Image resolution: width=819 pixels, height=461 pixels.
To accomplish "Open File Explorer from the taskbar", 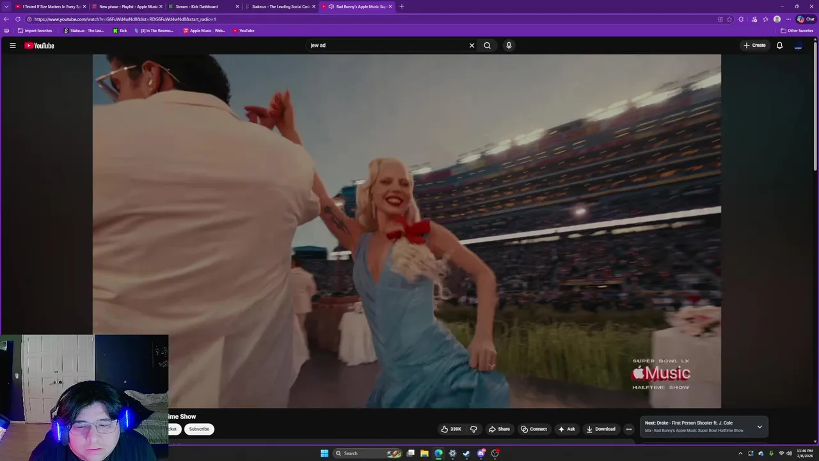I will (x=424, y=453).
